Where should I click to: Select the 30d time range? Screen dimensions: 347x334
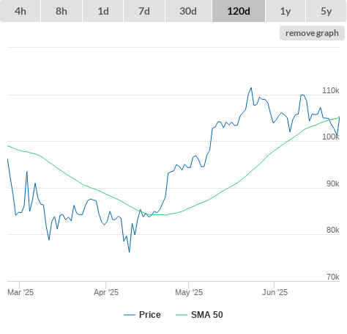pos(188,11)
